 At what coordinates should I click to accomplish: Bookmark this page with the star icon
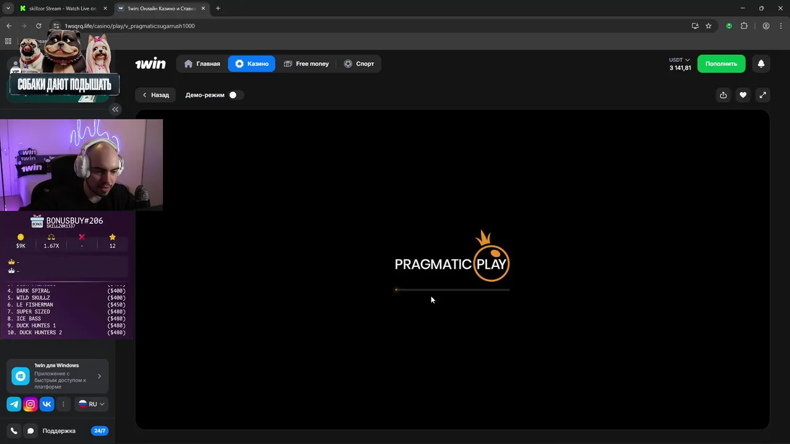pos(709,26)
